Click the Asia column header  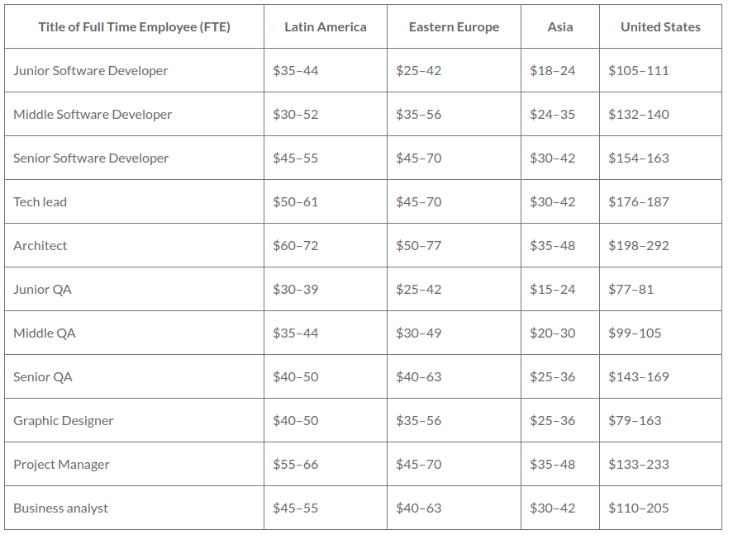(x=560, y=27)
